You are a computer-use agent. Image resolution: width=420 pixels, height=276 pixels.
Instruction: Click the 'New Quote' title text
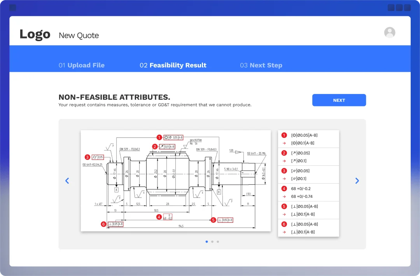tap(79, 35)
